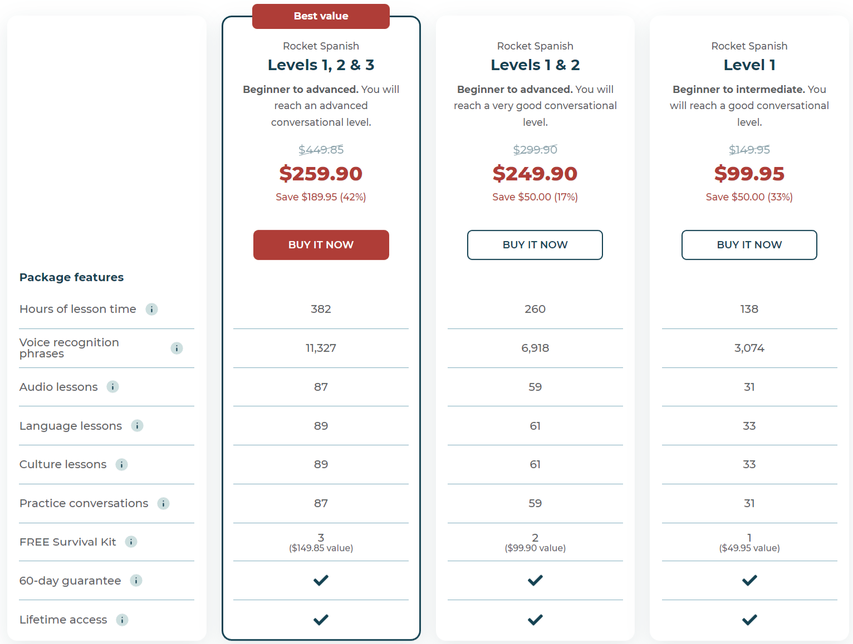The width and height of the screenshot is (853, 644).
Task: Click the Voice recognition phrases info icon
Action: [x=177, y=348]
